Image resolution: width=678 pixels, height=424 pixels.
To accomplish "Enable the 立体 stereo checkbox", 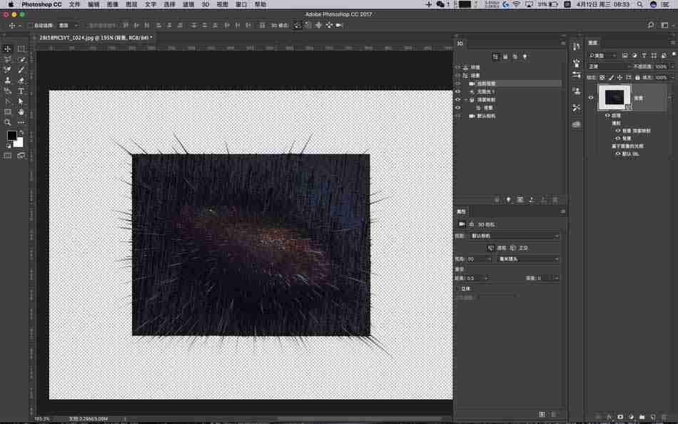I will tap(458, 288).
